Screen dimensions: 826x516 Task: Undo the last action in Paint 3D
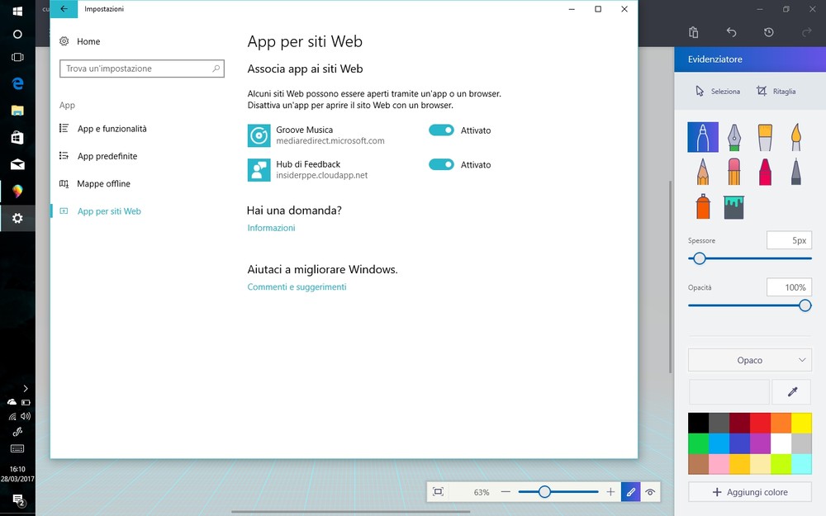pos(731,32)
